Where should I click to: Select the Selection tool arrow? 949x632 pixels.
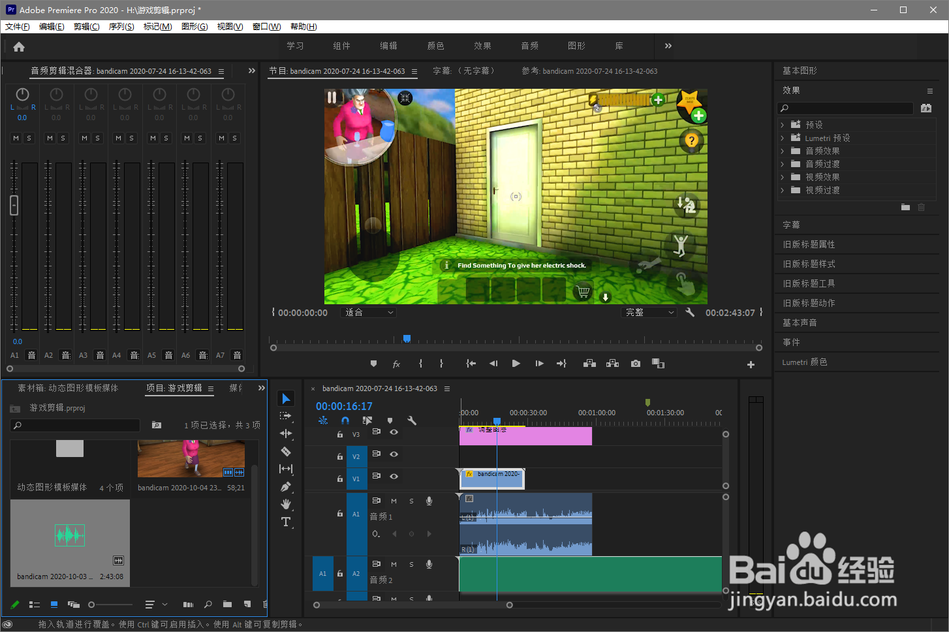point(286,398)
